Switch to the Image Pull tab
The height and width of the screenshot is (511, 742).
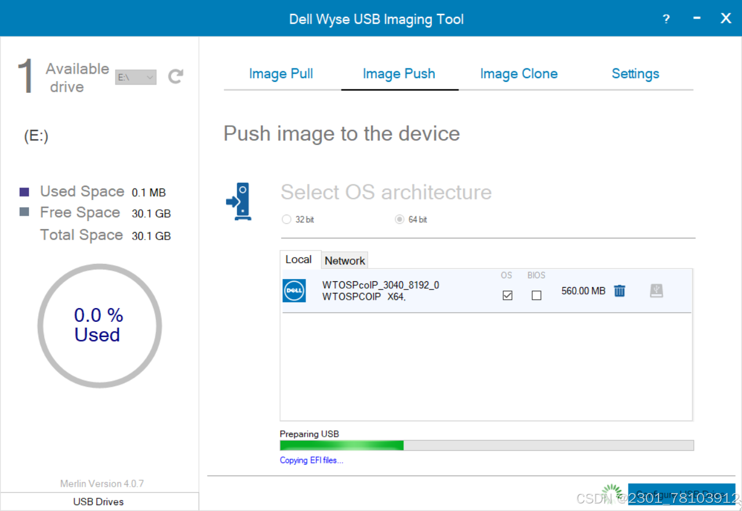[x=281, y=74]
